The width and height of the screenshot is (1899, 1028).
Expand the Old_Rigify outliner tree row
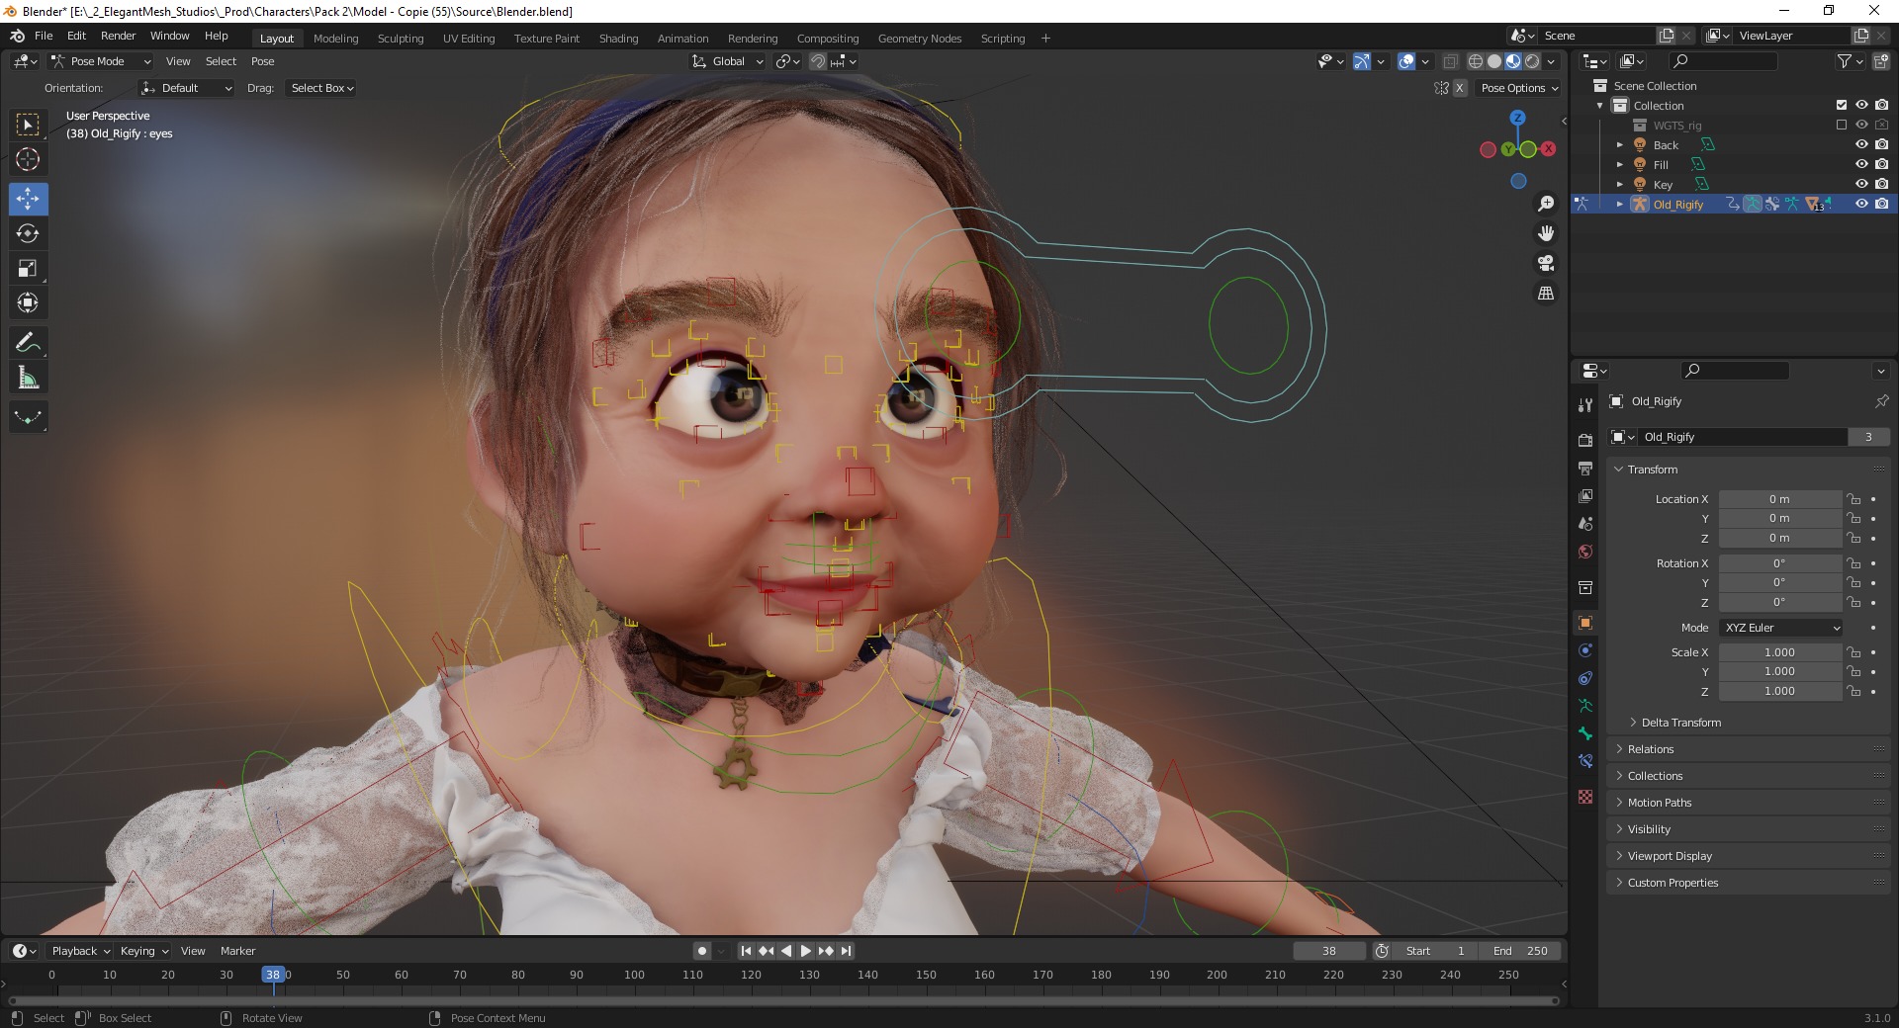point(1620,204)
